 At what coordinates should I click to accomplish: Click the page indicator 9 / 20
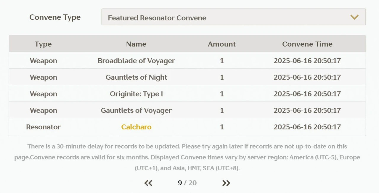187,183
